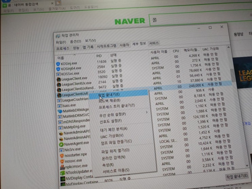This screenshot has width=252, height=189.
Task: Choose 프로세스 트리 끝내기(T)
Action: 117,106
